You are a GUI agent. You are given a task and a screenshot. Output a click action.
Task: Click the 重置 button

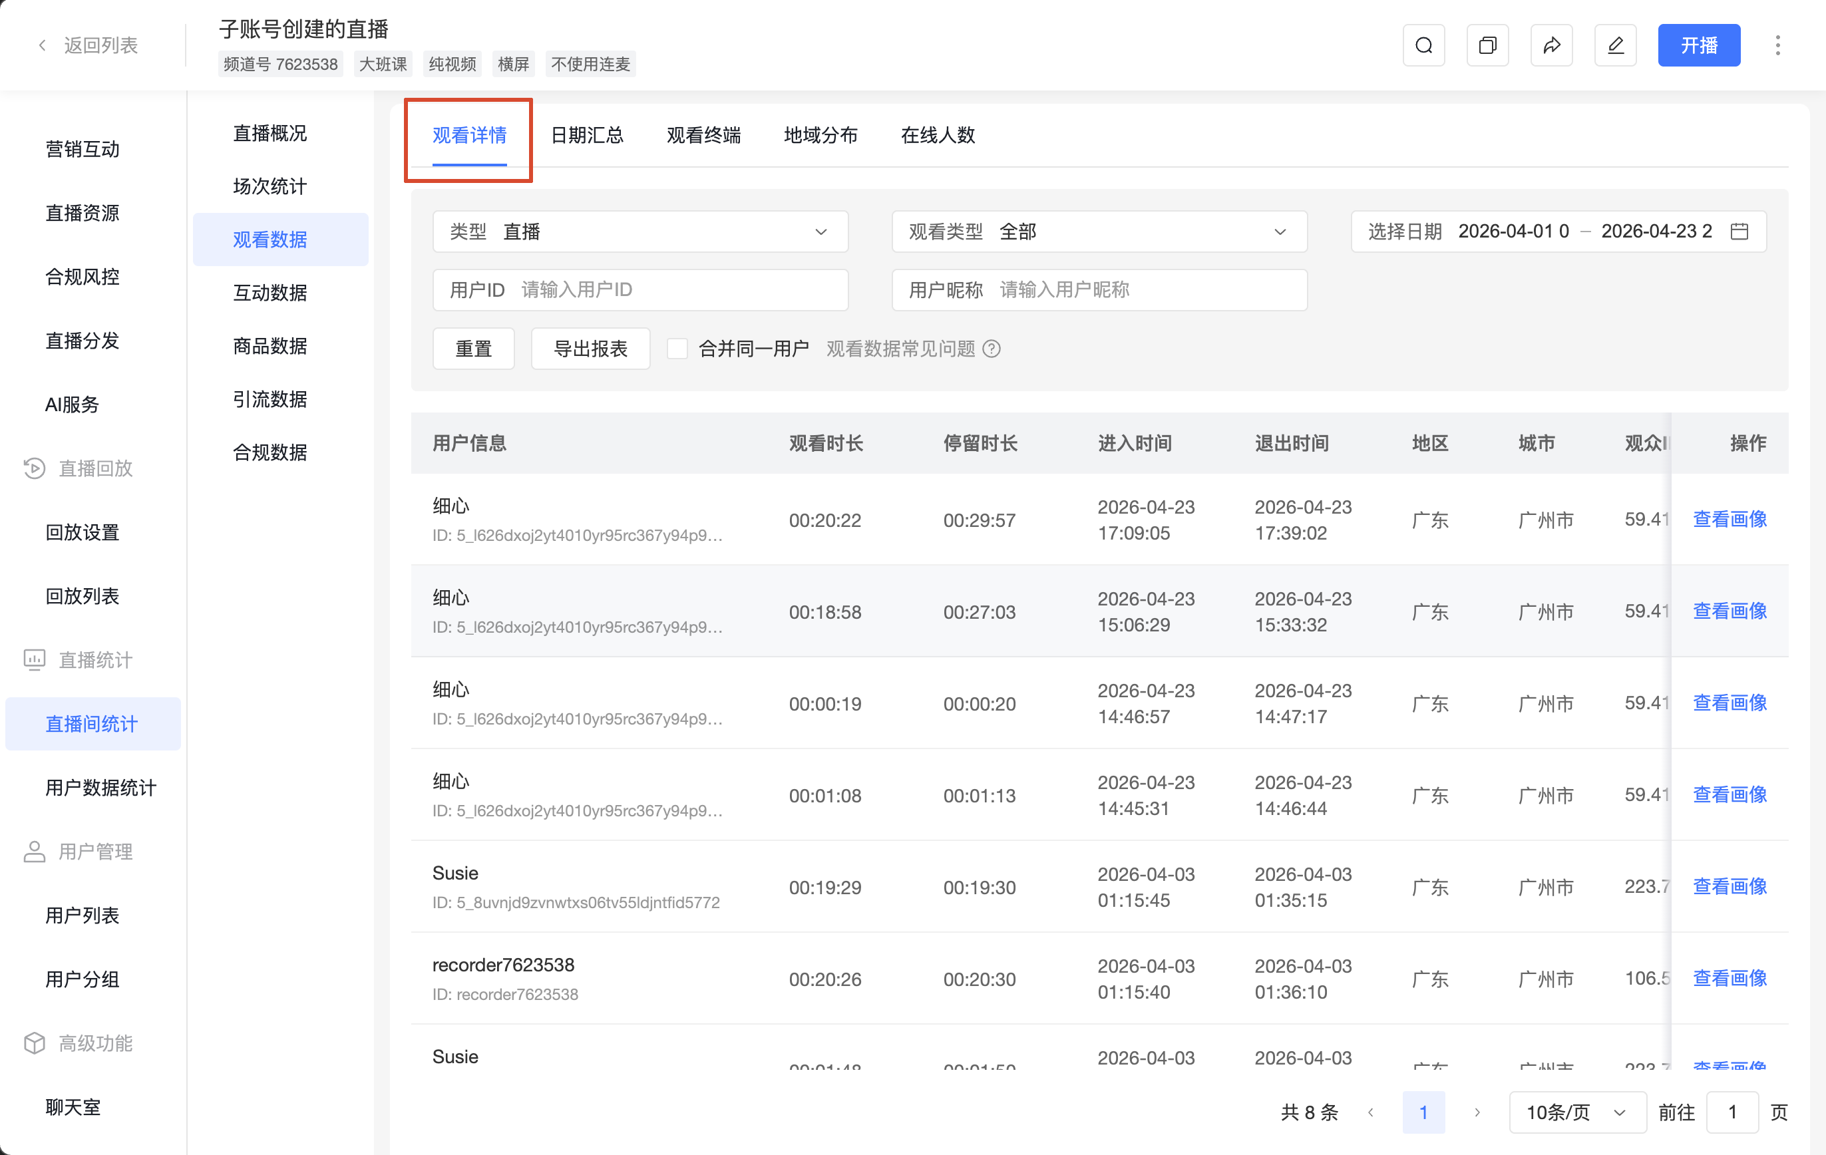click(x=473, y=349)
